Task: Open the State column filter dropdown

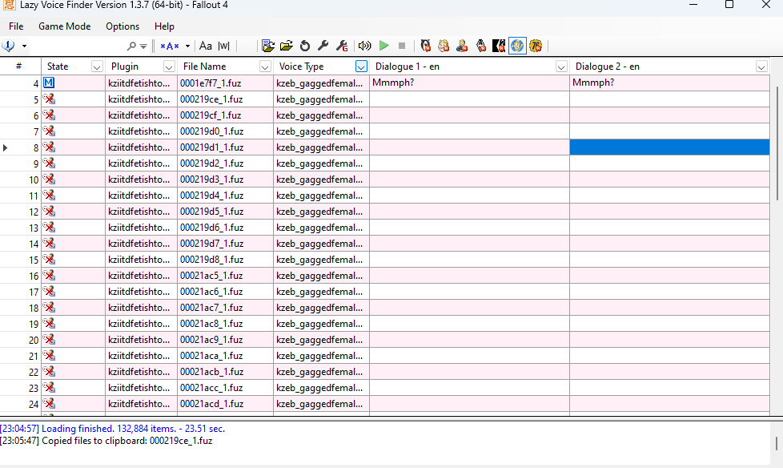Action: coord(97,67)
